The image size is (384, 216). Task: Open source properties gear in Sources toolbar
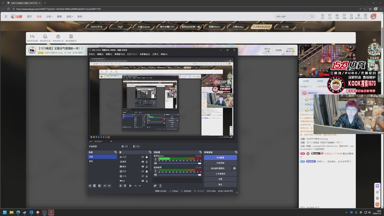[130, 186]
